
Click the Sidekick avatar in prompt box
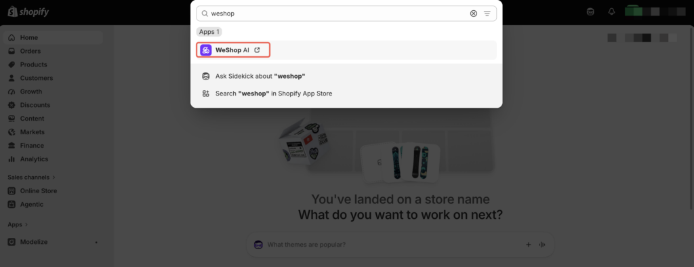coord(258,245)
